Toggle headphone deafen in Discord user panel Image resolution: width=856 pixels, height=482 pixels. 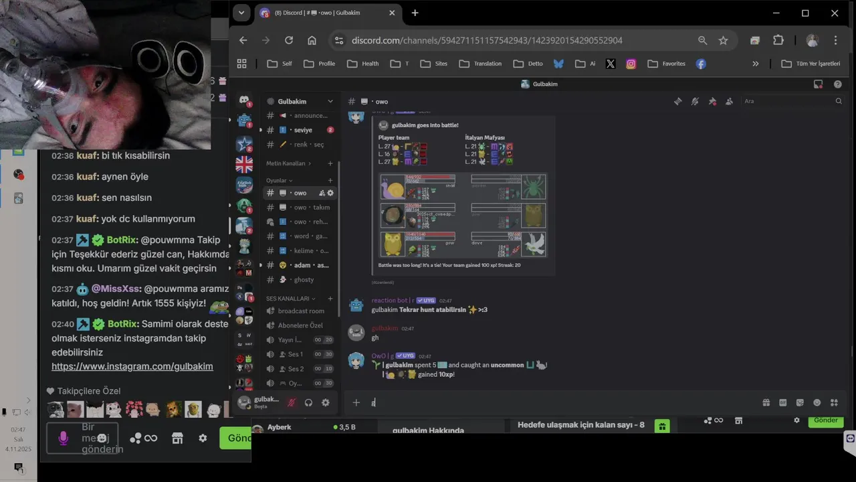point(308,402)
